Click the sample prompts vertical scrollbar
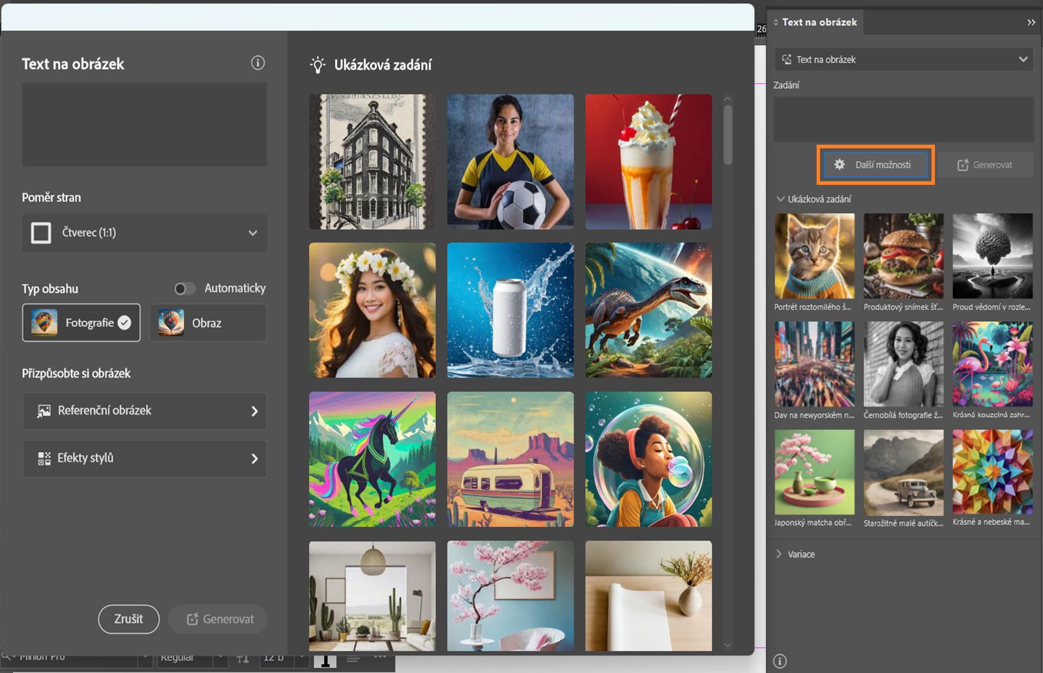The height and width of the screenshot is (673, 1043). click(x=727, y=135)
